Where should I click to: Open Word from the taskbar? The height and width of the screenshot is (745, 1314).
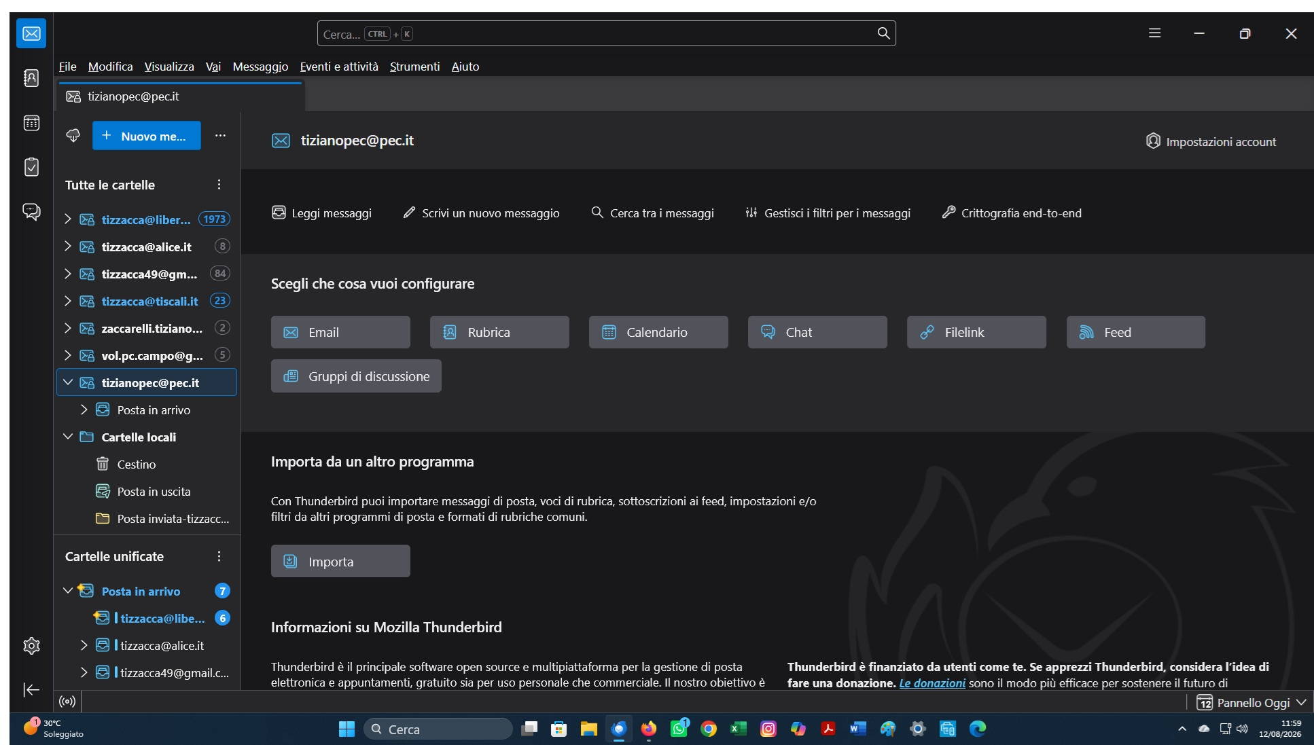click(858, 729)
